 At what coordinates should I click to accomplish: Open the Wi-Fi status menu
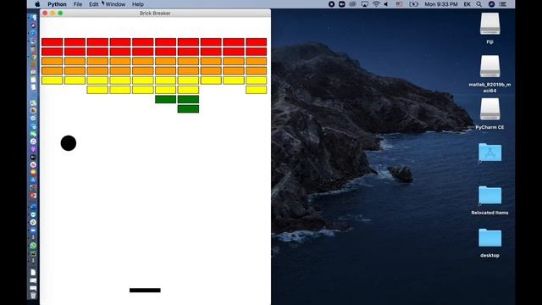point(376,4)
